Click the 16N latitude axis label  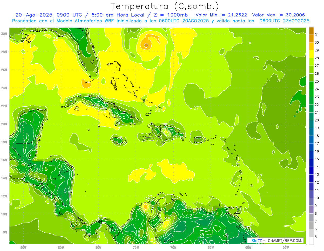pyautogui.click(x=4, y=160)
